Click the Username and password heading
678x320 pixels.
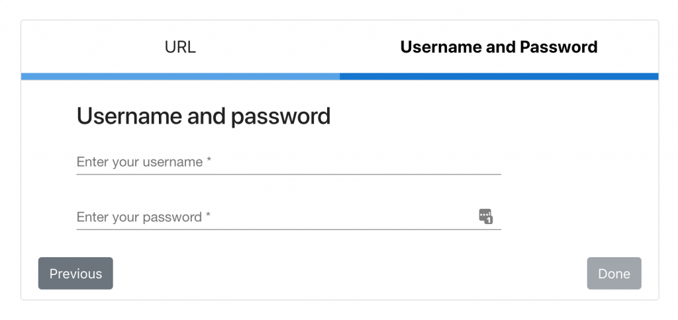click(204, 116)
